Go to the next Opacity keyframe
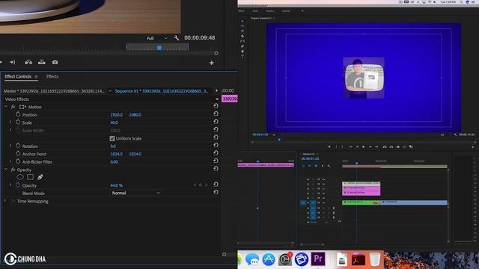 point(207,185)
